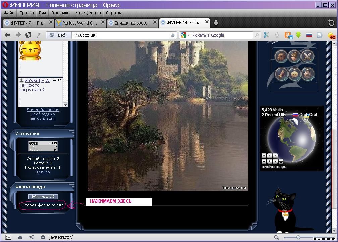This screenshot has width=338, height=242.
Task: Click the Веб address type badge
Action: (59, 35)
